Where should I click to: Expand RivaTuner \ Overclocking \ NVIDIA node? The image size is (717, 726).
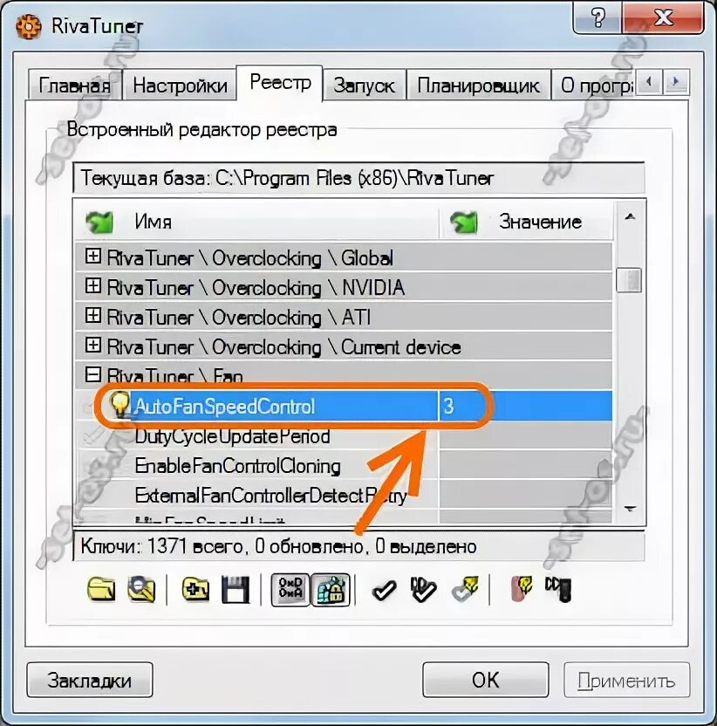[x=93, y=285]
